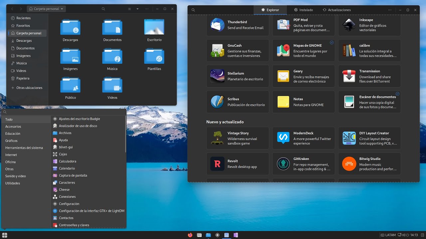Open Otras ubicaciones in sidebar
426x239 pixels.
pos(27,88)
